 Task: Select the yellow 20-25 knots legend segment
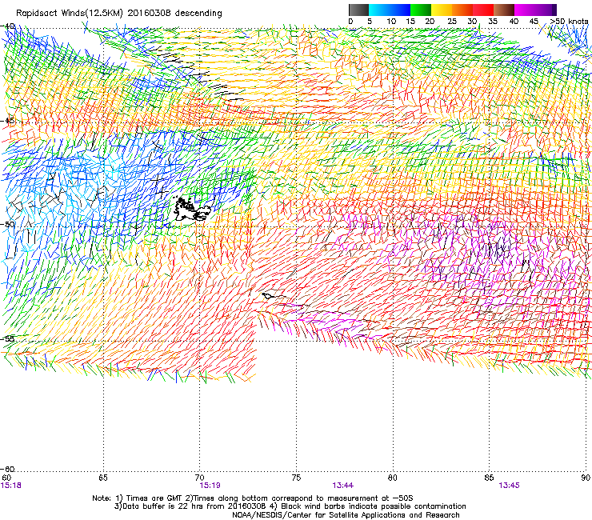coord(442,10)
